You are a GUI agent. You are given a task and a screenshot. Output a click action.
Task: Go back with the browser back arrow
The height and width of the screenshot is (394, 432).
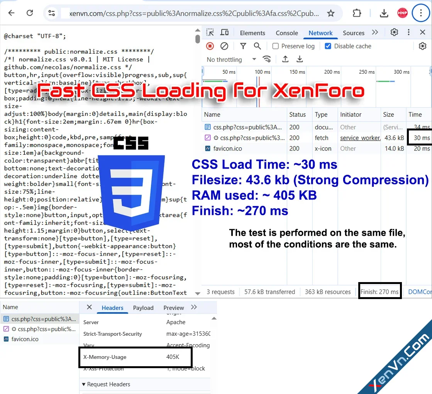(x=11, y=13)
